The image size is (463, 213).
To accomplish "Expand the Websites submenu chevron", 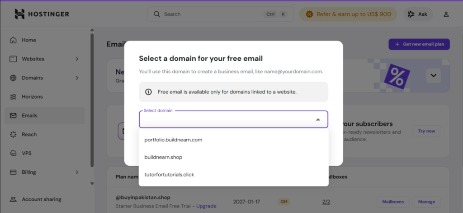I will point(77,59).
